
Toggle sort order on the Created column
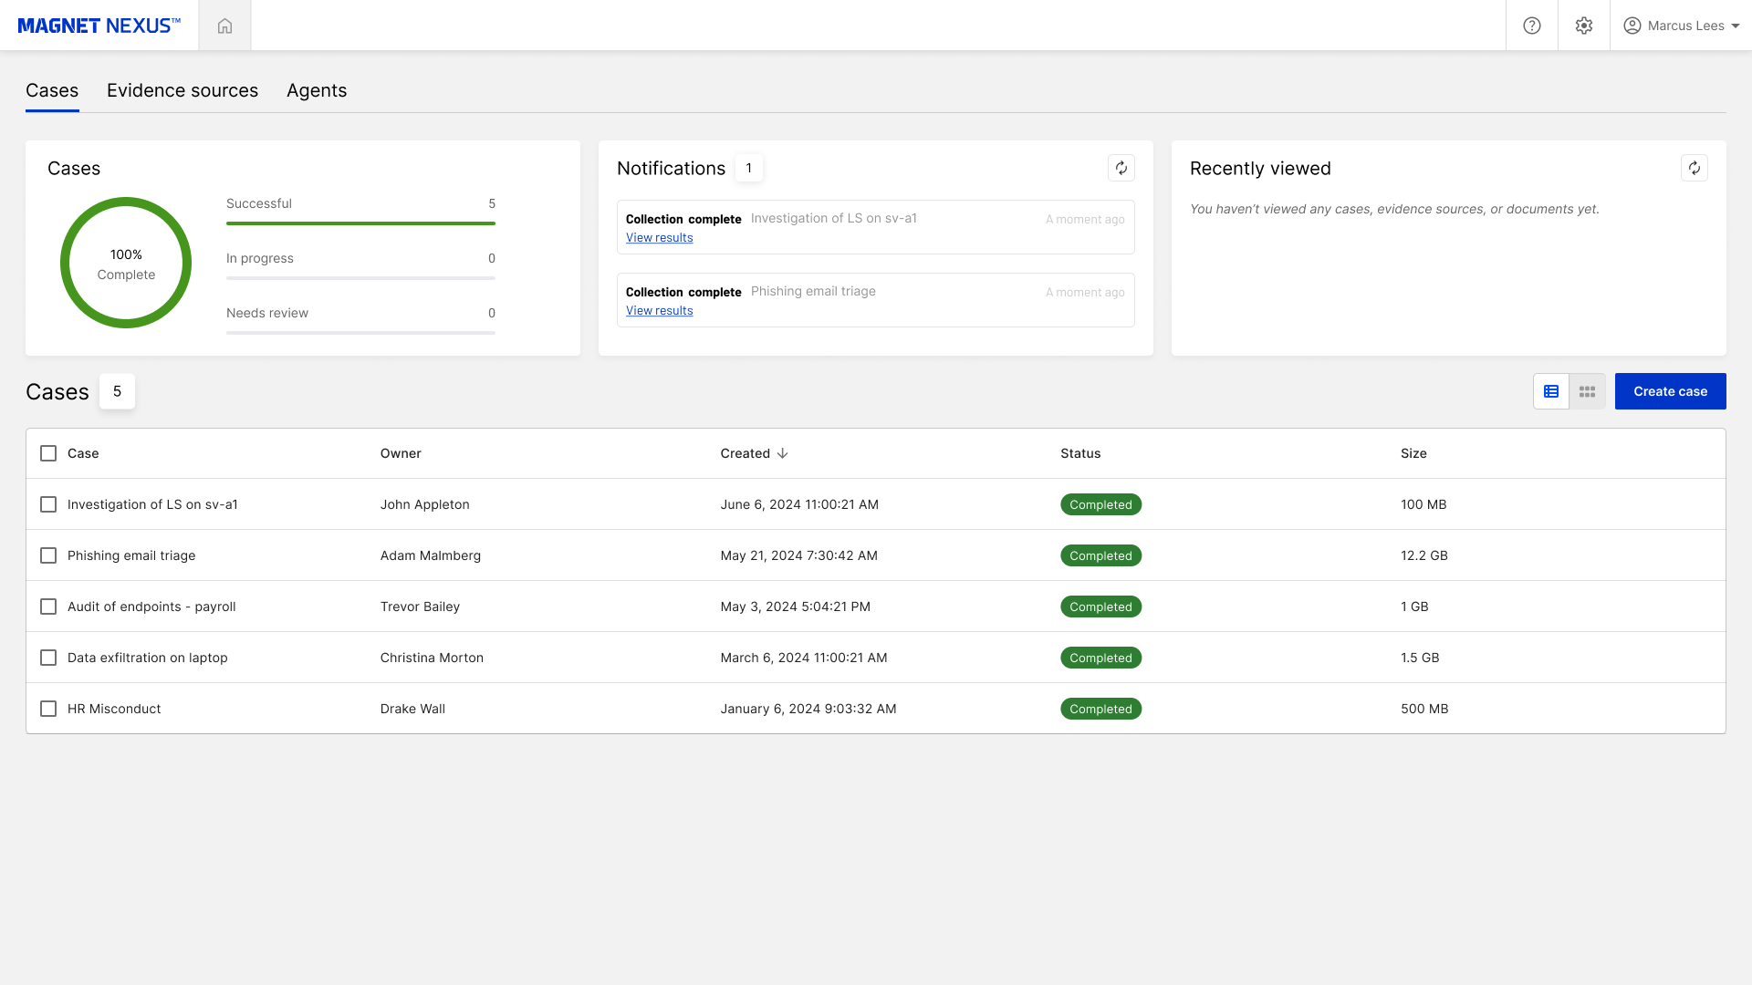754,453
